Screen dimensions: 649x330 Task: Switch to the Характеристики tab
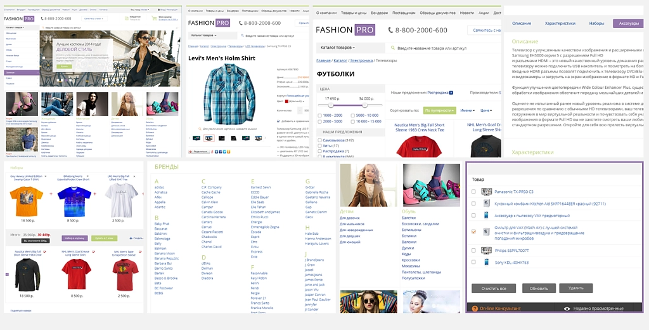click(560, 23)
